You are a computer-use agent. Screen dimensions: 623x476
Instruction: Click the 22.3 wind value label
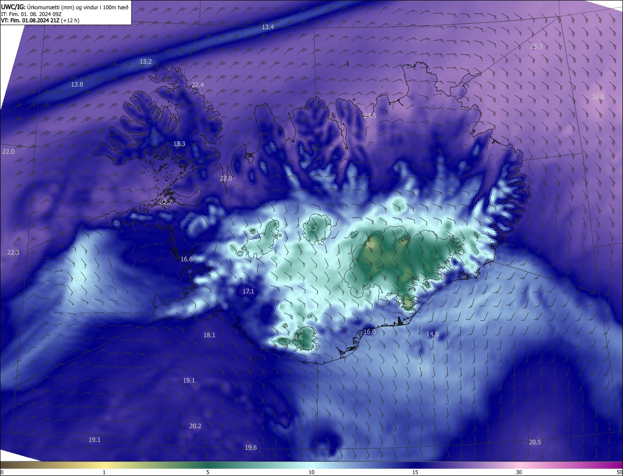tap(13, 253)
